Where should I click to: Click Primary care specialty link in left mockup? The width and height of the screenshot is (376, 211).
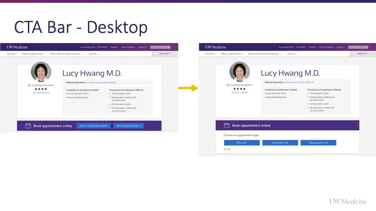click(93, 83)
